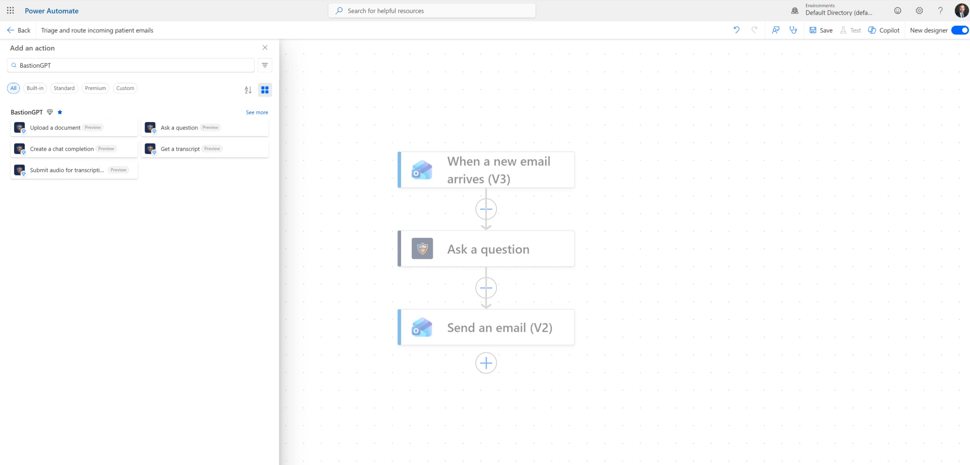
Task: Click the flow name Triage and route incoming patient emails
Action: [97, 30]
